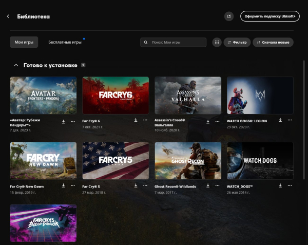This screenshot has width=308, height=245.
Task: Click the 7 окт. 2021 г. date
Action: 93,127
